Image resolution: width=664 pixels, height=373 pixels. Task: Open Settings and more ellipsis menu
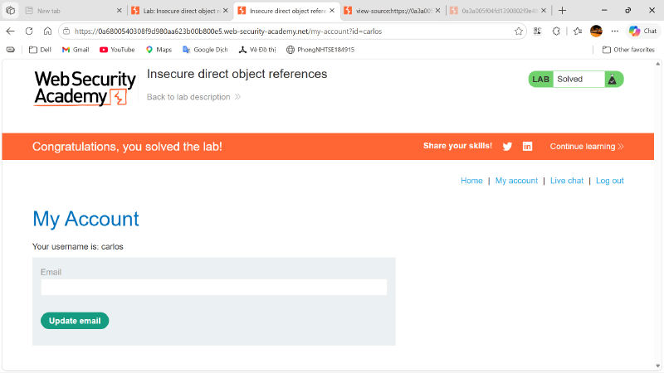(x=615, y=31)
